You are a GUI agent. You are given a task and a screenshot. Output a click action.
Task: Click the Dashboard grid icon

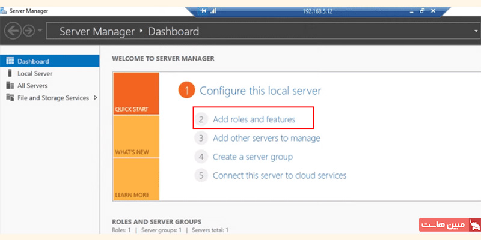click(x=10, y=61)
